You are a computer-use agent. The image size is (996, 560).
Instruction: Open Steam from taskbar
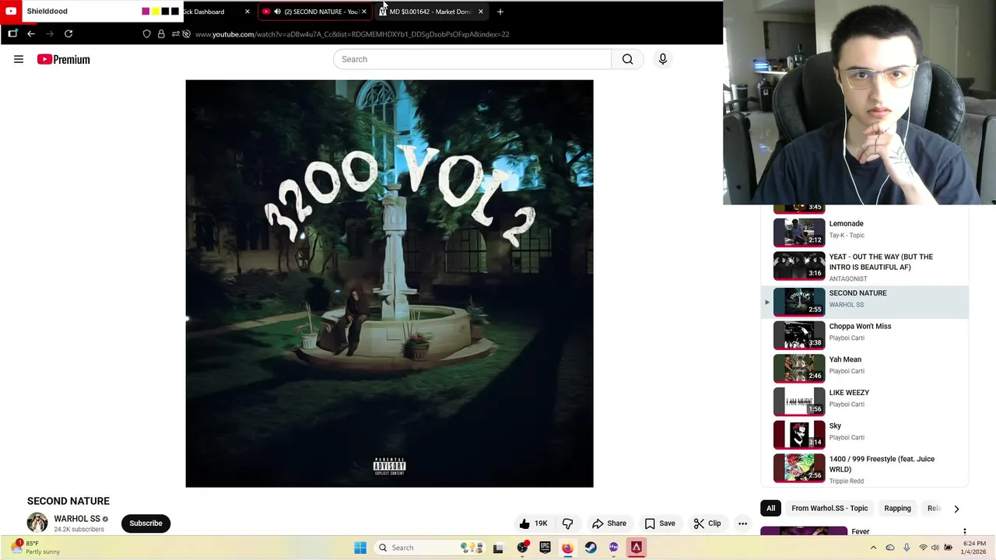click(x=591, y=548)
